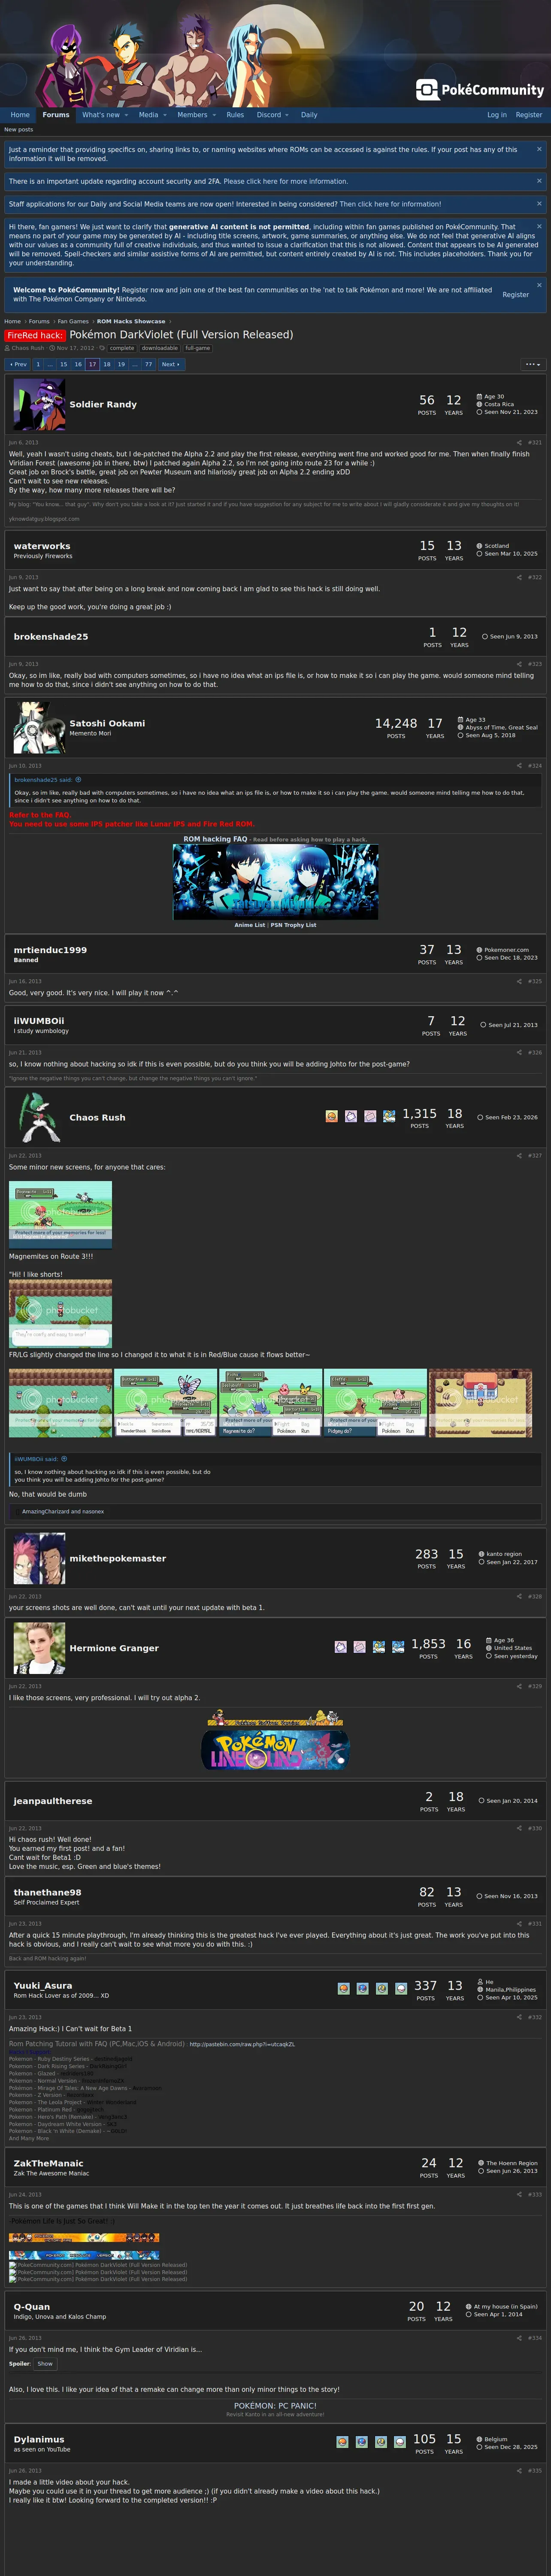The height and width of the screenshot is (2576, 551).
Task: Click share icon on post #322
Action: (519, 577)
